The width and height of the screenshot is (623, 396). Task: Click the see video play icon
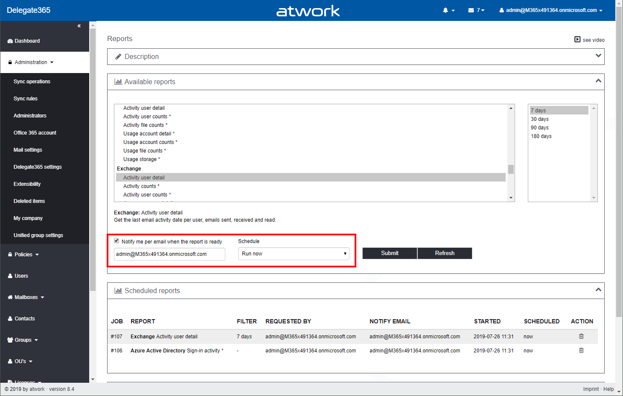click(577, 40)
